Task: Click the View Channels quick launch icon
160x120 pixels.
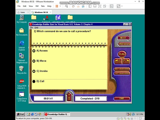Action: click(x=40, y=114)
